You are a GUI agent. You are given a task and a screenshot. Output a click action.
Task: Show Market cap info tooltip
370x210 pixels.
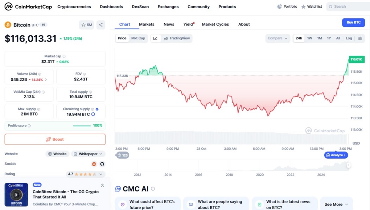coord(64,56)
